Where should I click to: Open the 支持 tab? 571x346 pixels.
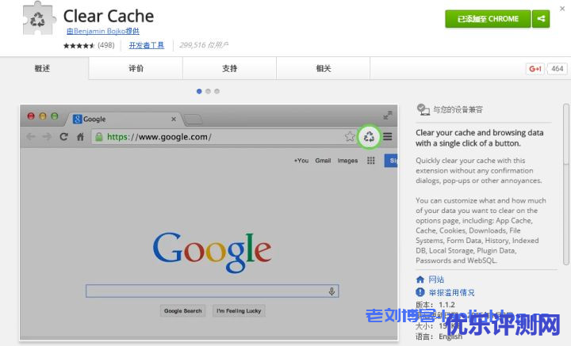coord(229,69)
